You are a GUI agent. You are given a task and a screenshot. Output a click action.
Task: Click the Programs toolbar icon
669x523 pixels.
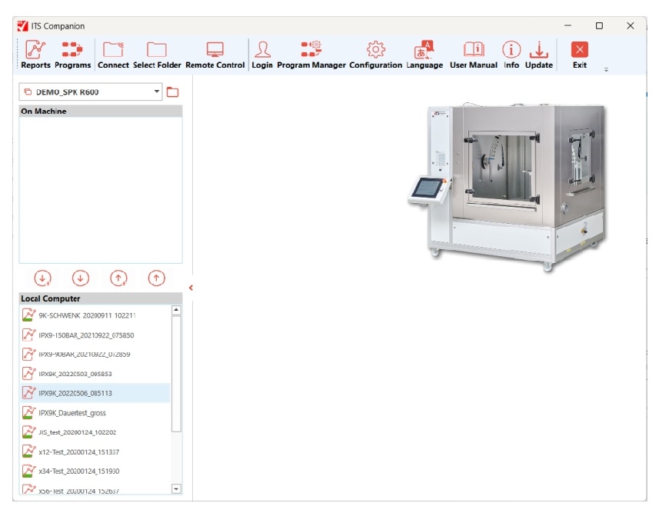[x=72, y=55]
